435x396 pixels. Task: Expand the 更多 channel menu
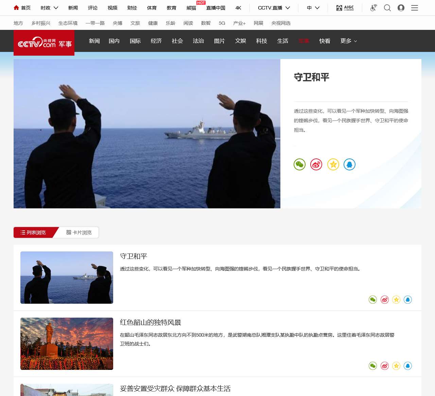pyautogui.click(x=349, y=41)
